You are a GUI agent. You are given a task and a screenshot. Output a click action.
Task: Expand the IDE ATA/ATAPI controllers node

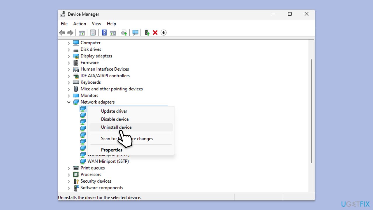click(x=69, y=76)
